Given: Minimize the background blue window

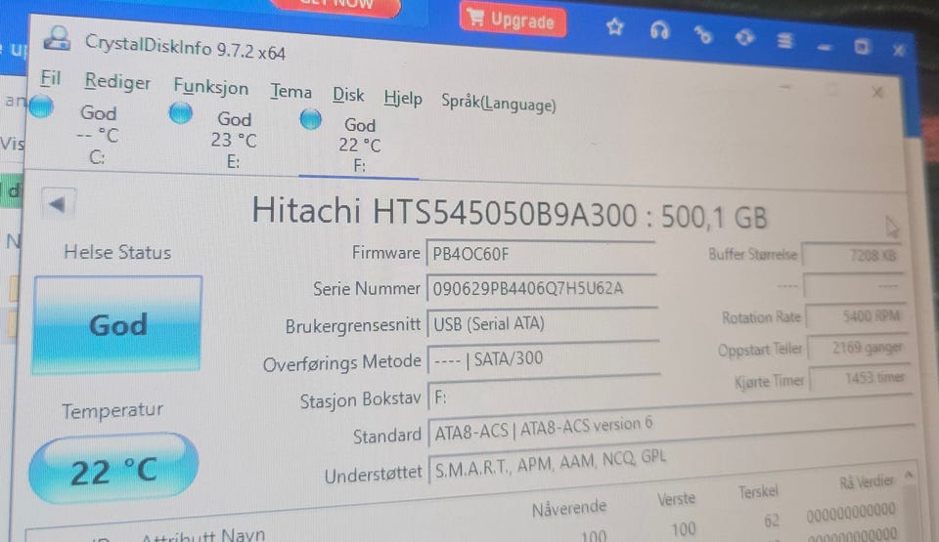Looking at the screenshot, I should tap(824, 47).
